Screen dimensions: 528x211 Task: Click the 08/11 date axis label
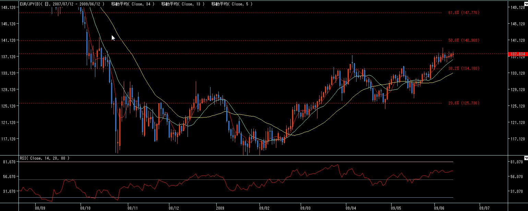pos(132,208)
